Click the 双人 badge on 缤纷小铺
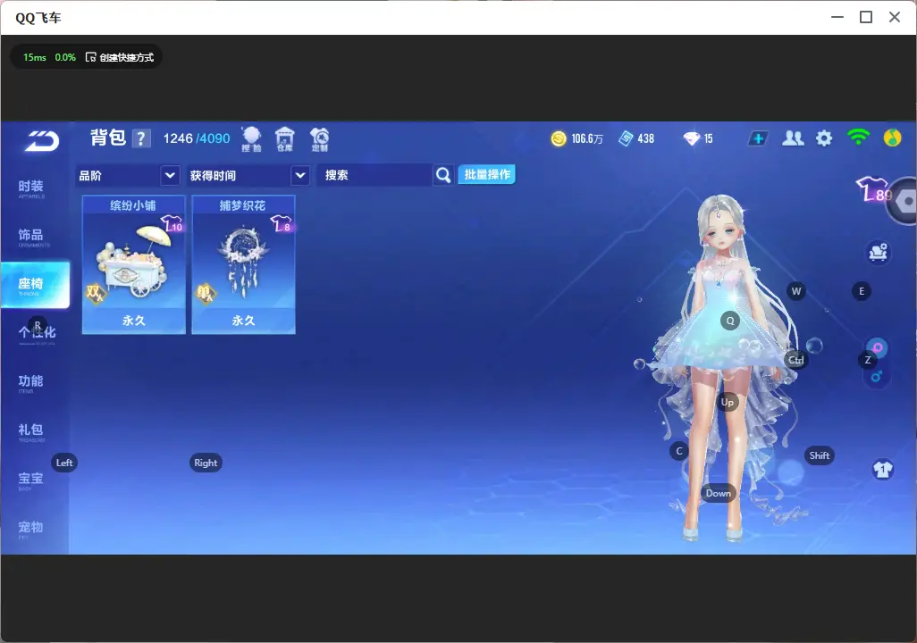Screen dimensions: 917x643 pyautogui.click(x=96, y=293)
